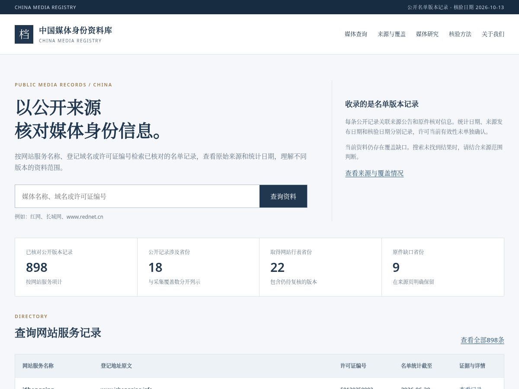Open the 来源与覆盖 navigation item
This screenshot has width=519, height=389.
392,34
